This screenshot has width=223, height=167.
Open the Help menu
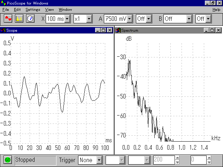coord(216,9)
